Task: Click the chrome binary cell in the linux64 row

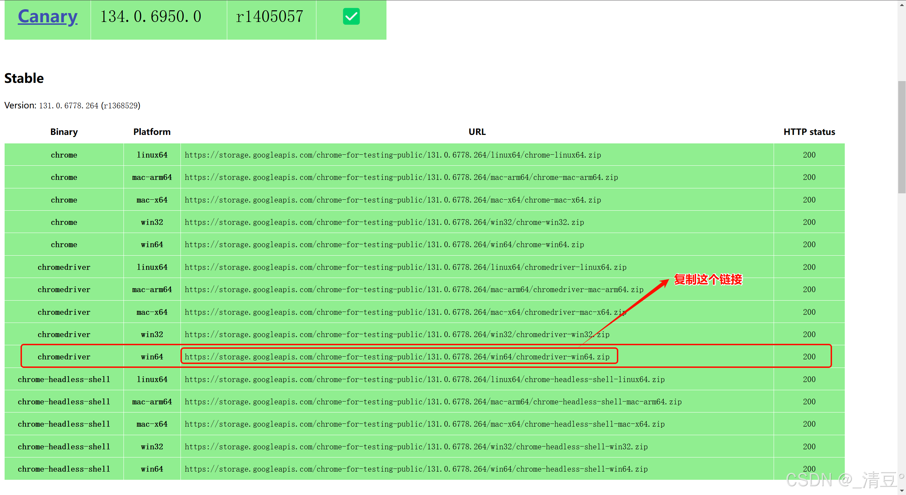Action: pyautogui.click(x=64, y=155)
